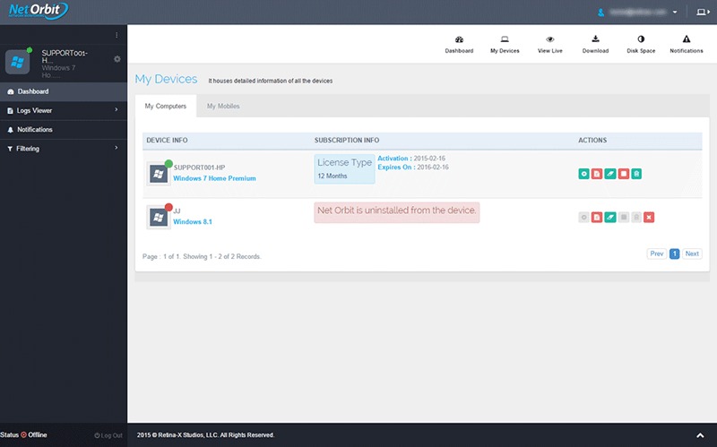
Task: Expand the Logs Viewer chevron
Action: point(117,109)
